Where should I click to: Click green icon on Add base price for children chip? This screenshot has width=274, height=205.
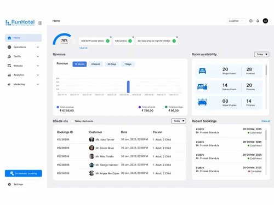(174, 41)
